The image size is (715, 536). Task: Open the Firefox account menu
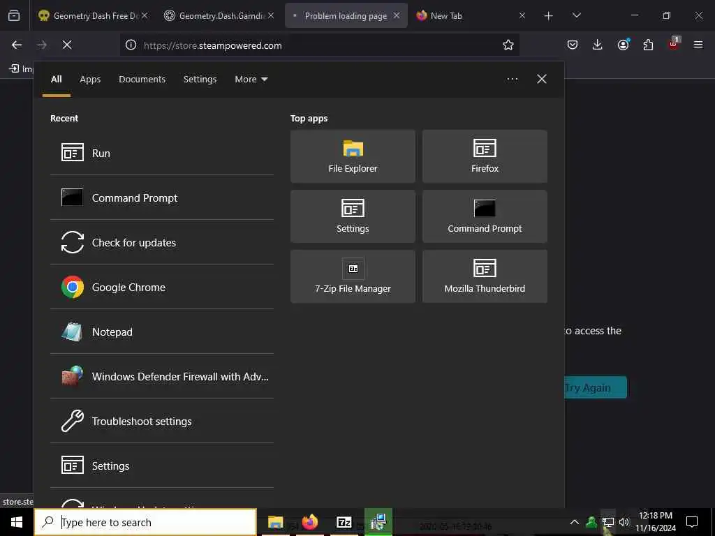point(623,45)
